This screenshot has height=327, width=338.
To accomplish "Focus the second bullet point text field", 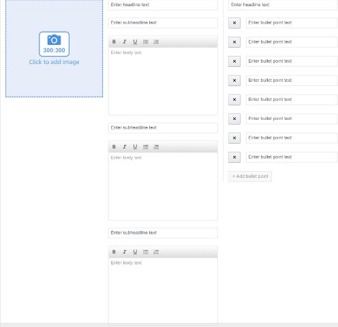I will coord(292,42).
